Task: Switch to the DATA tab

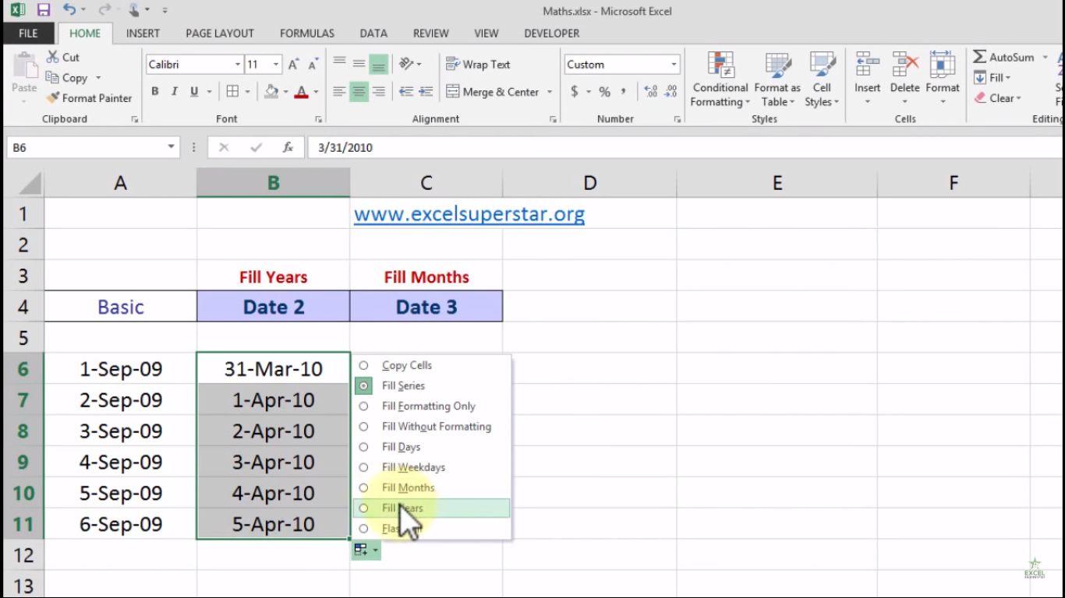Action: tap(373, 33)
